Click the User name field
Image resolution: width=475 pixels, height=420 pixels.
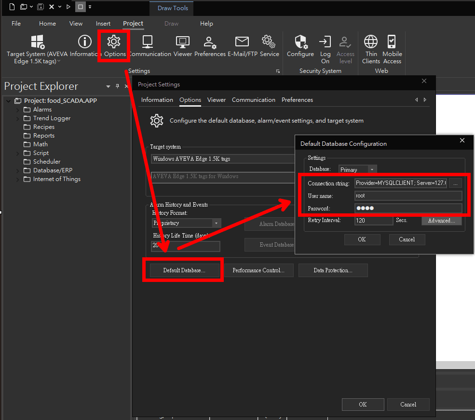(408, 196)
